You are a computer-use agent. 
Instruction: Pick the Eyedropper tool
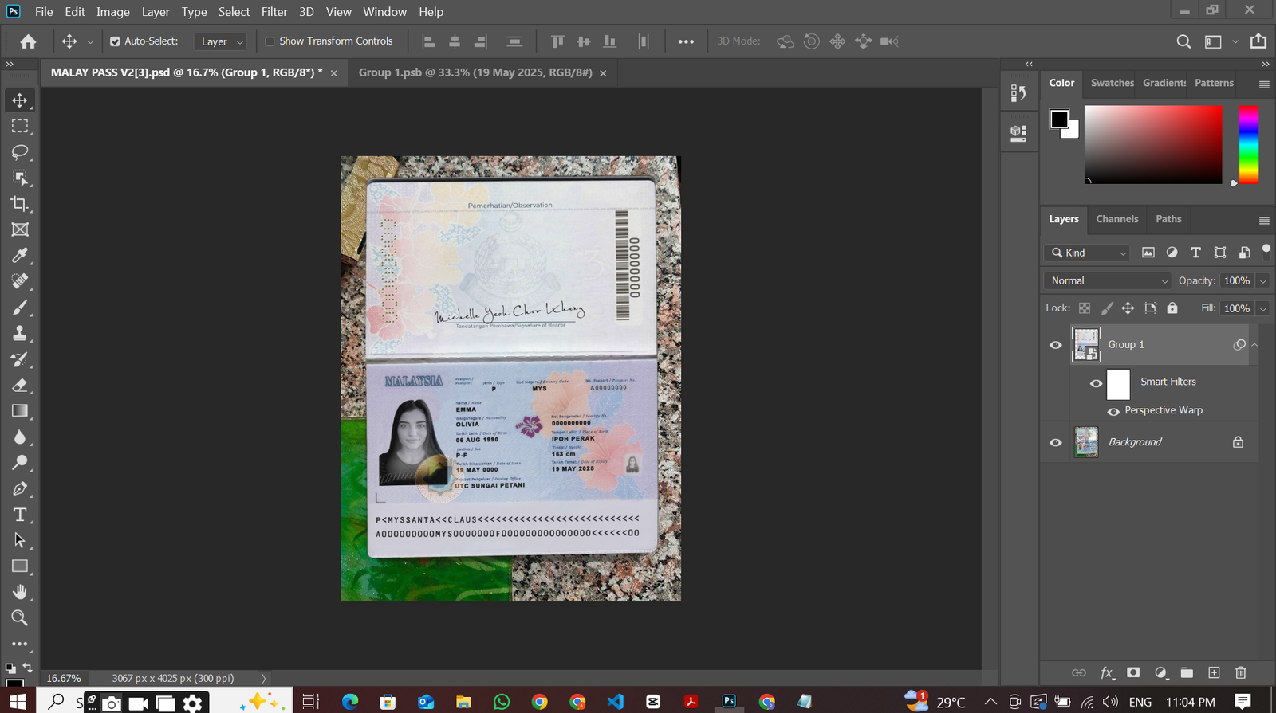(20, 256)
